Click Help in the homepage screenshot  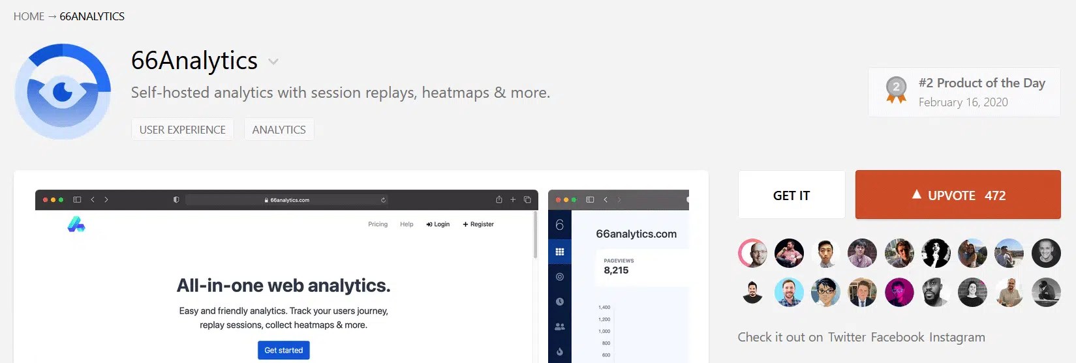coord(407,224)
